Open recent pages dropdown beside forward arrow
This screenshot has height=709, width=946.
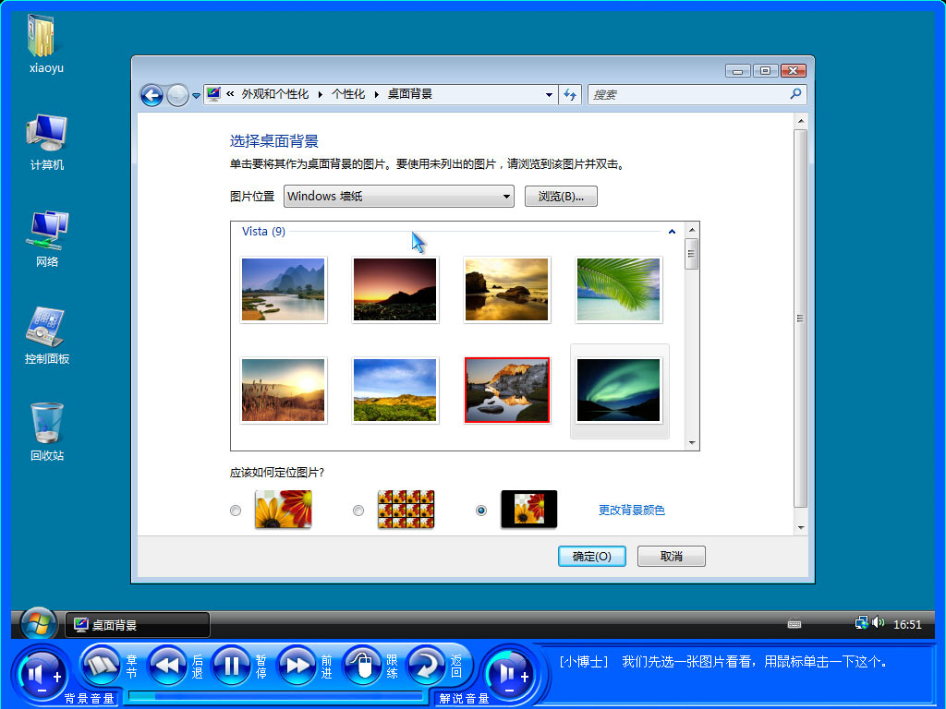point(196,95)
